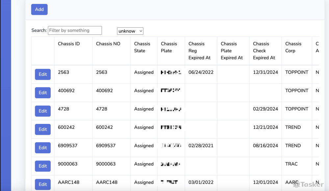Click the Chassis State column header
The width and height of the screenshot is (329, 191).
pos(142,47)
